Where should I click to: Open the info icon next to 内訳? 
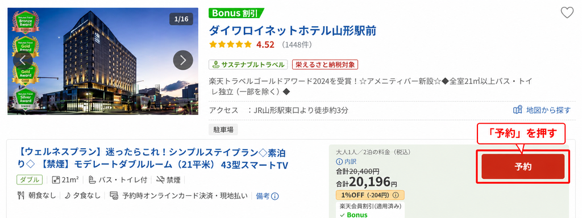(339, 162)
